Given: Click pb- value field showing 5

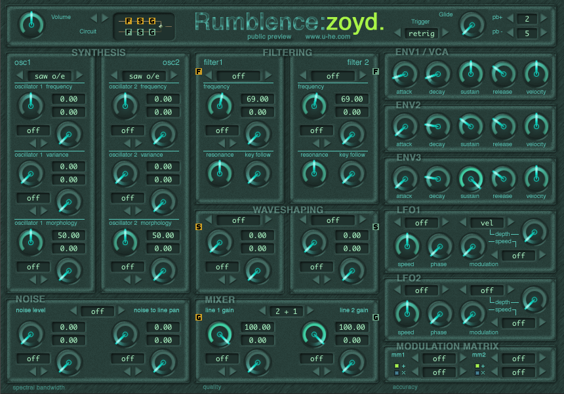Looking at the screenshot, I should click(x=527, y=33).
